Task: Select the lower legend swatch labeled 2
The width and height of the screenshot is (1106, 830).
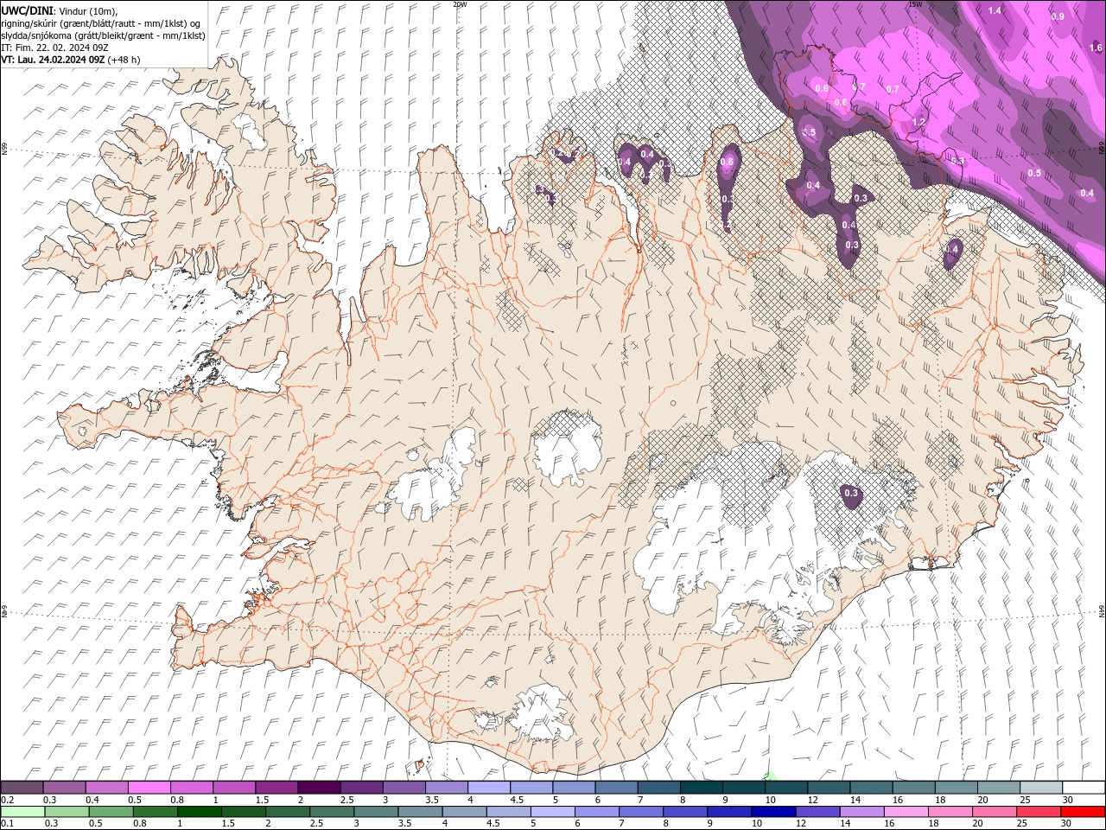Action: tap(288, 812)
